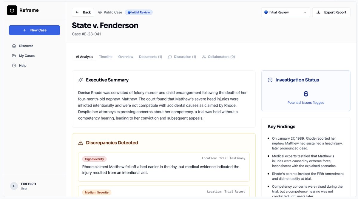Click the back arrow icon in Back button
This screenshot has height=199, width=358.
(x=77, y=12)
